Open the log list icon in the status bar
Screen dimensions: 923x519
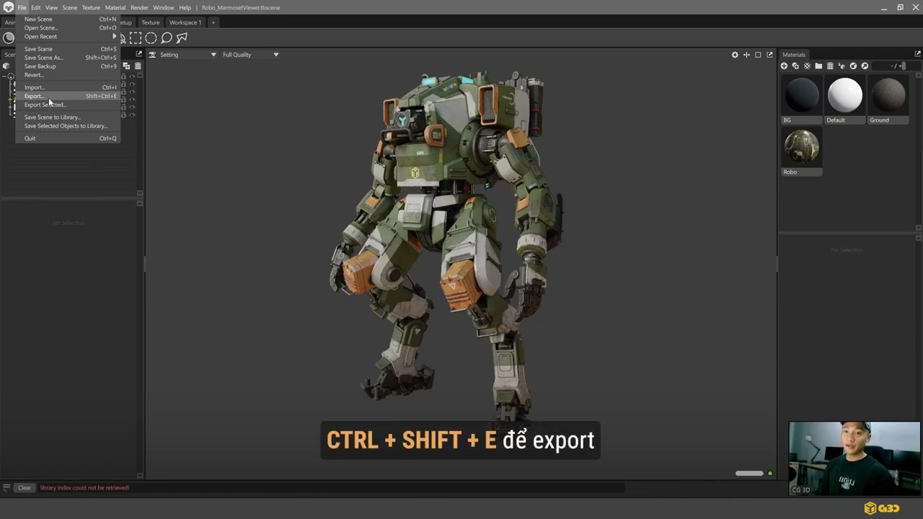6,488
